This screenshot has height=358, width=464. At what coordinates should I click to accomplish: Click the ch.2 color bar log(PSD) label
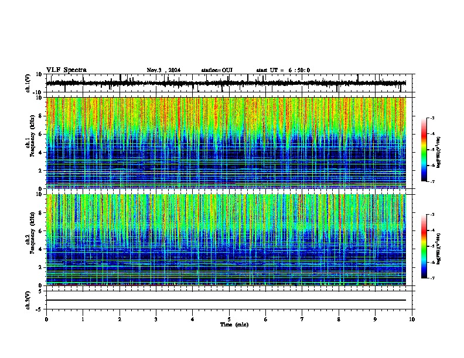tap(439, 249)
